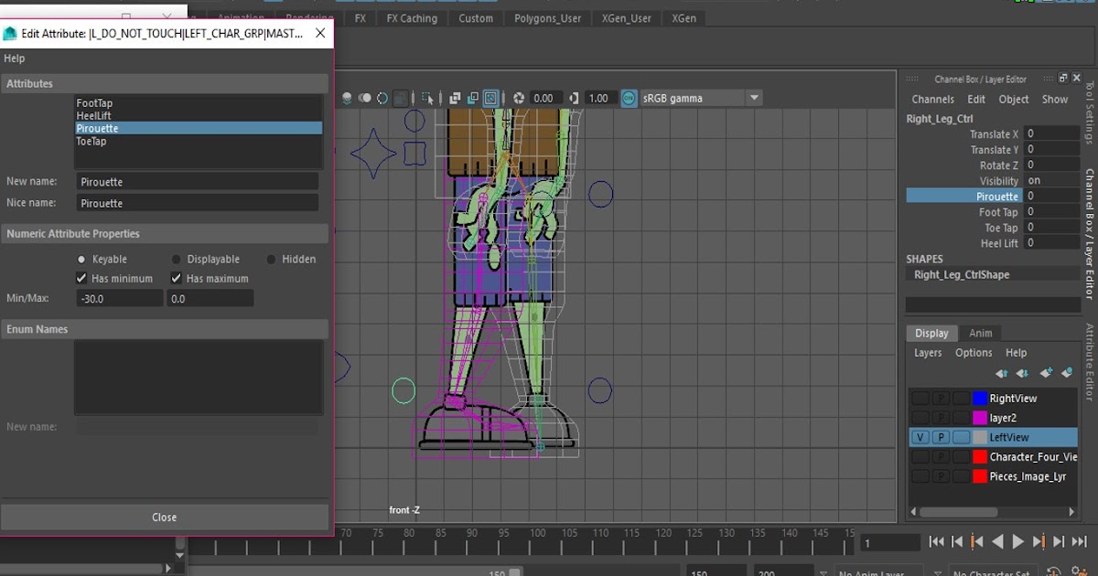Click the gamma icon in viewport toolbar
Screen dimensions: 1098x576
(574, 98)
